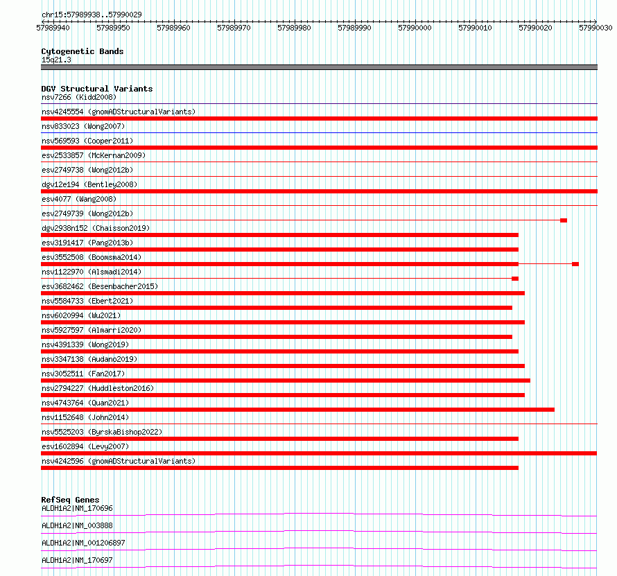Viewport: 617px width, 576px height.
Task: Open variant nsv833023 (Wong2007)
Action: (x=83, y=126)
